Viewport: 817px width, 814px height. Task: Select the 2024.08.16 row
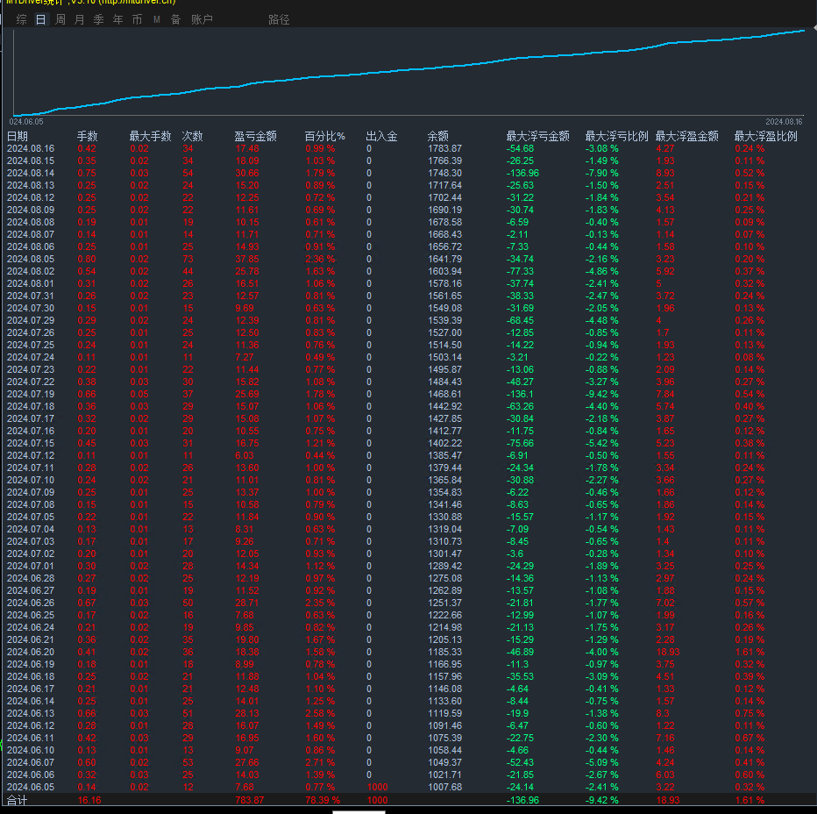click(x=31, y=149)
